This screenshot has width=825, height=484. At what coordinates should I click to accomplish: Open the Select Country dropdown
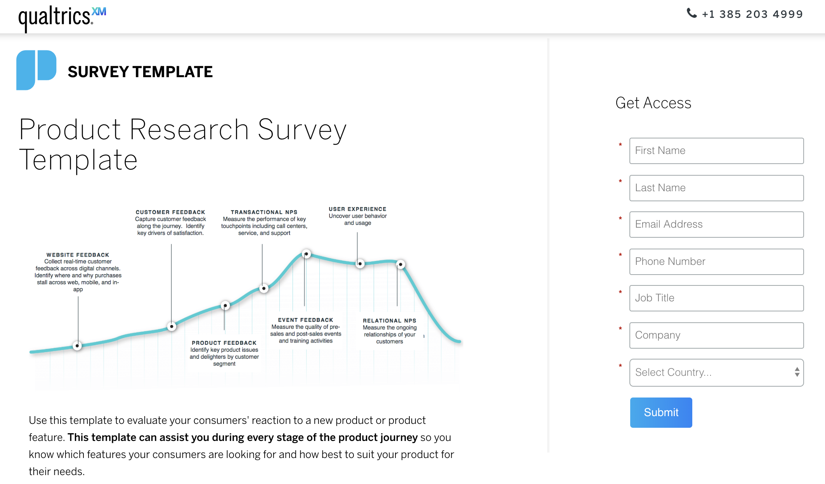(716, 372)
